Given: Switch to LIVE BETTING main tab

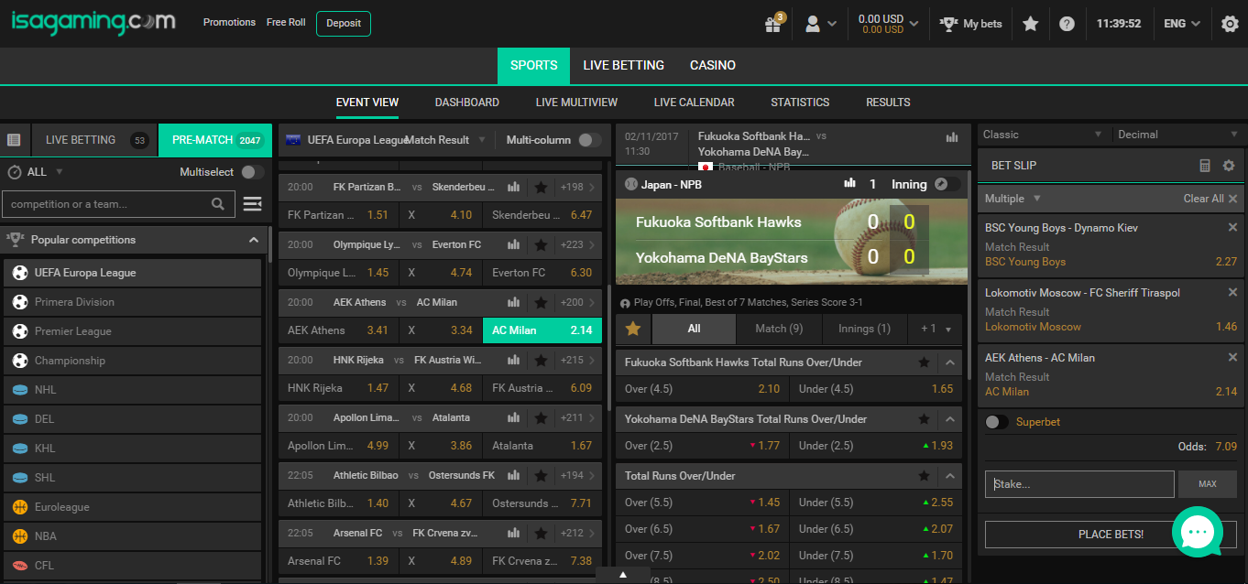Looking at the screenshot, I should coord(623,65).
